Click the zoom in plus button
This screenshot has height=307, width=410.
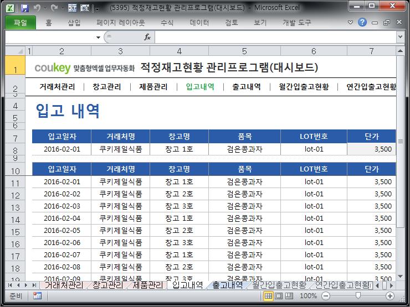point(390,296)
